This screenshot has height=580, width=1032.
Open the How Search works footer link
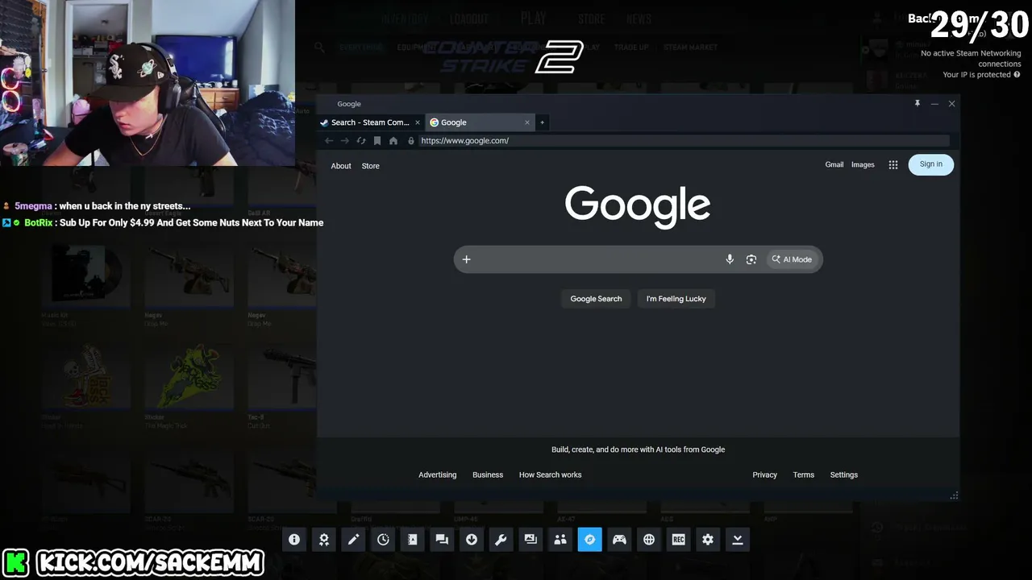[550, 475]
